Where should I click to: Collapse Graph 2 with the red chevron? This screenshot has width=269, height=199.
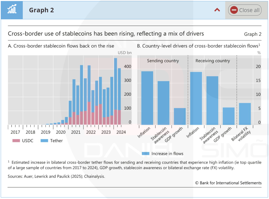point(217,10)
